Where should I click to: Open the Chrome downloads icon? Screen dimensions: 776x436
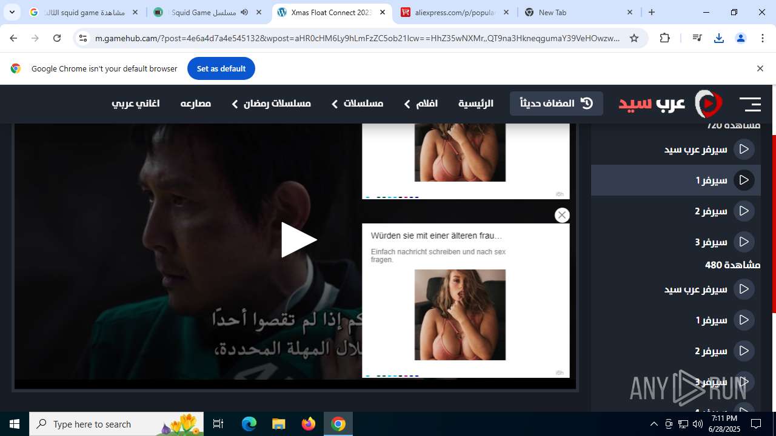point(719,38)
